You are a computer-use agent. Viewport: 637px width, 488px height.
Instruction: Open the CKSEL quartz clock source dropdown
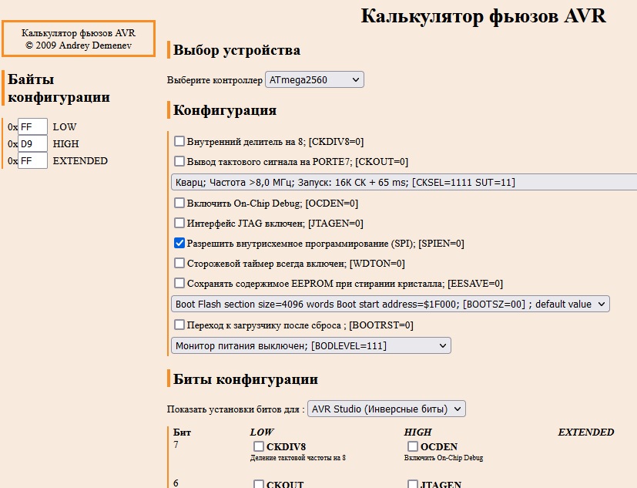coord(404,182)
